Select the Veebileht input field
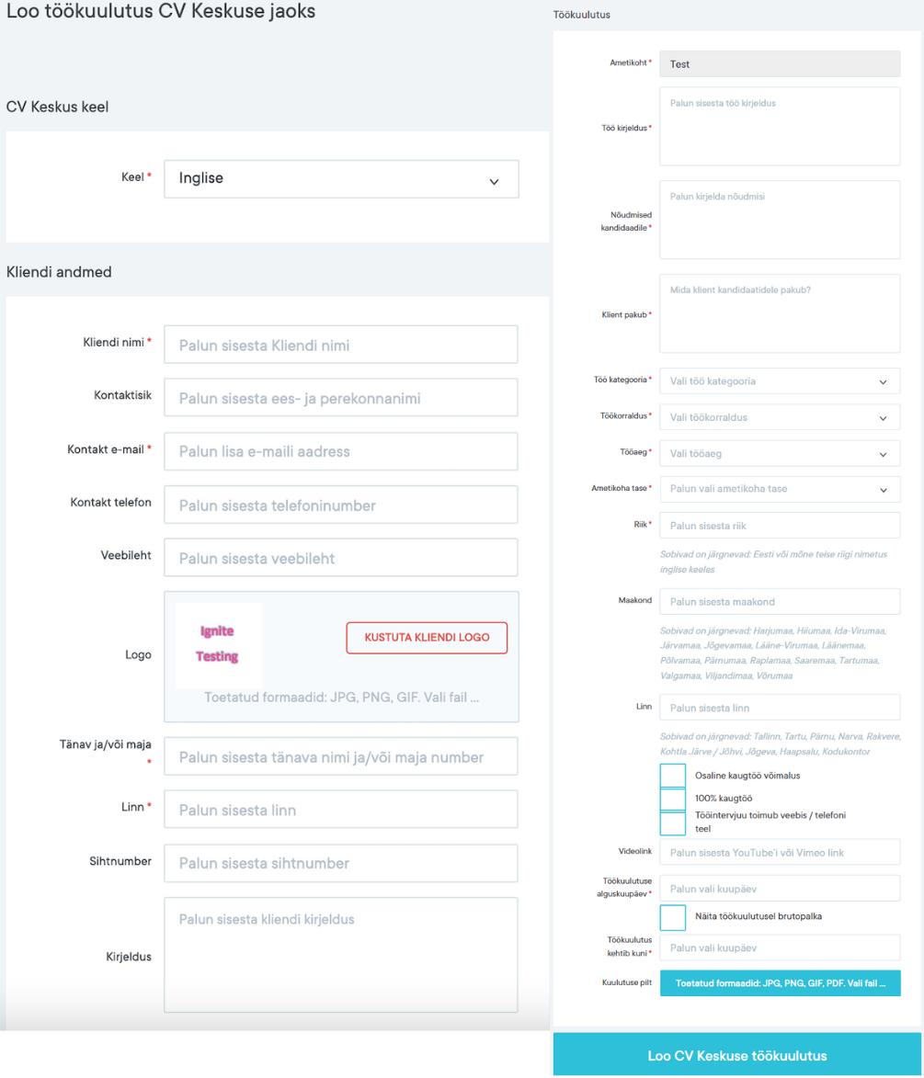 (x=341, y=558)
